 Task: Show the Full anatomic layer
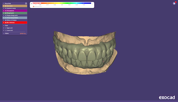tap(6, 11)
